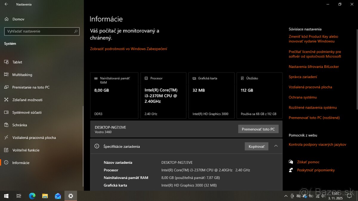Show hidden system tray icons

286,196
